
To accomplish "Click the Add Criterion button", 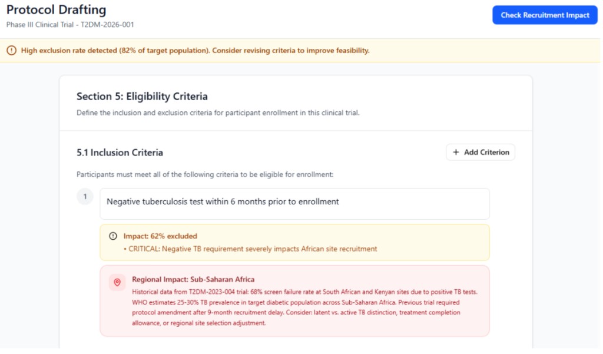I will [481, 152].
